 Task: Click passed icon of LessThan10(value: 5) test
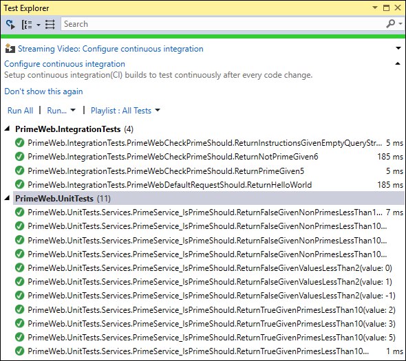click(19, 337)
